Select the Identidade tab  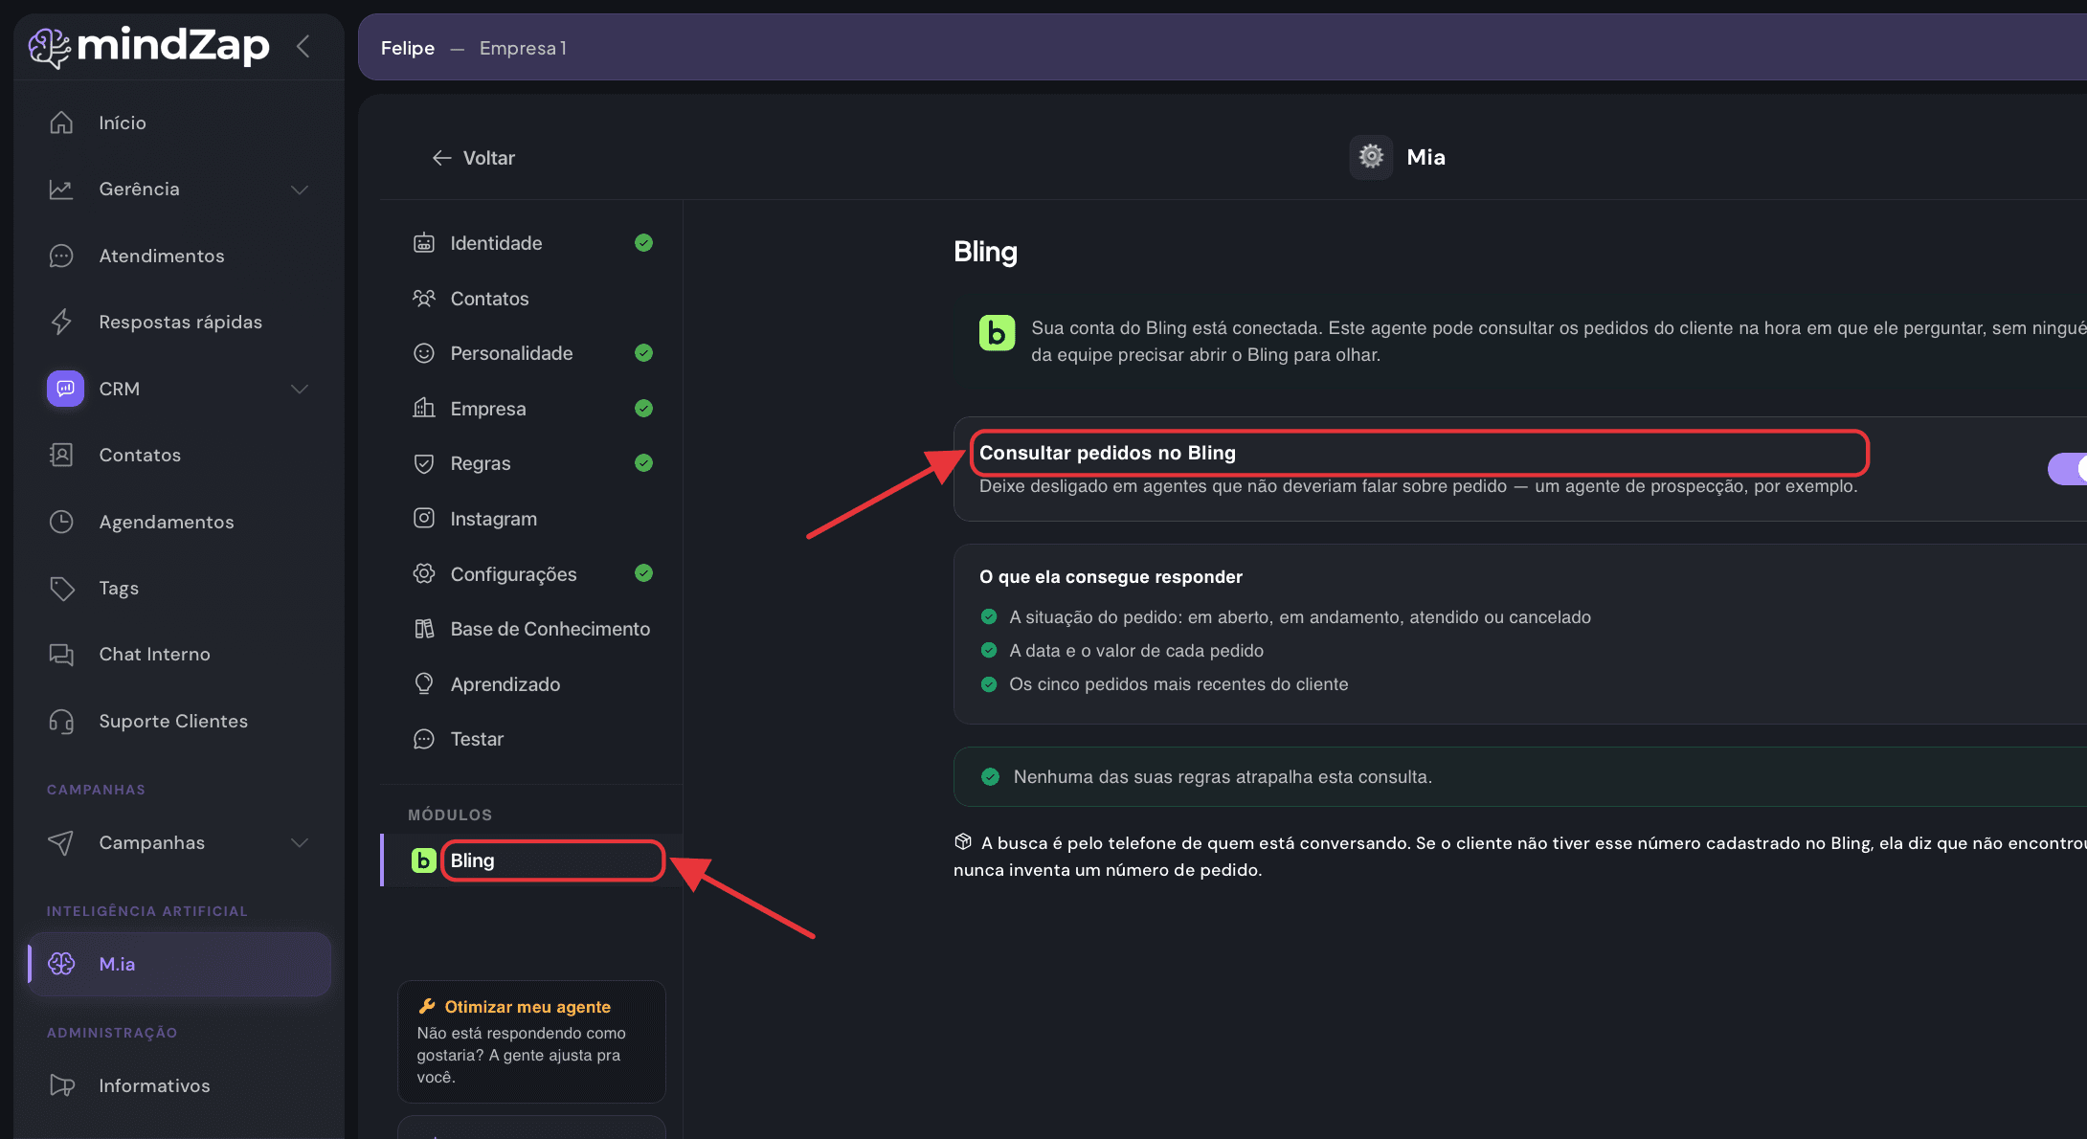(531, 243)
